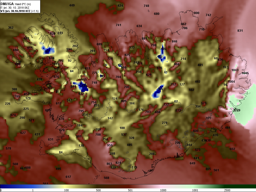This screenshot has width=256, height=192.
Task: Click the map value 334
Action: pyautogui.click(x=198, y=106)
